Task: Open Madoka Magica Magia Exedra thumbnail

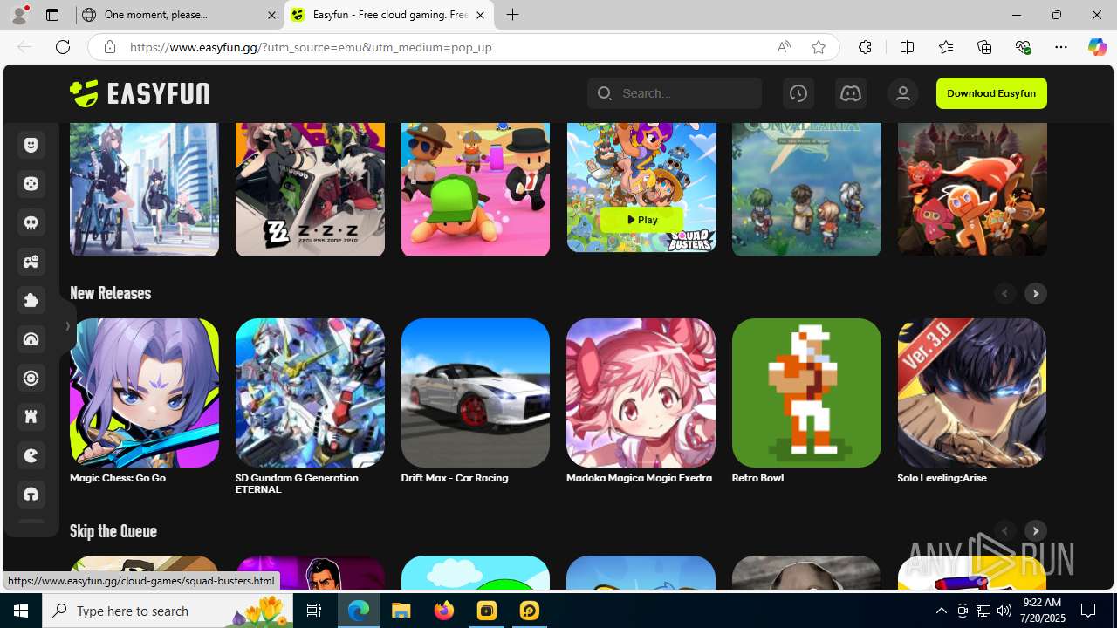Action: 641,392
